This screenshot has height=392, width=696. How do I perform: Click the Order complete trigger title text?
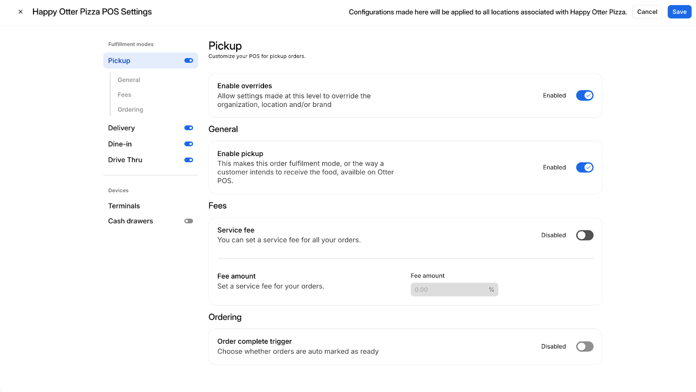point(254,342)
